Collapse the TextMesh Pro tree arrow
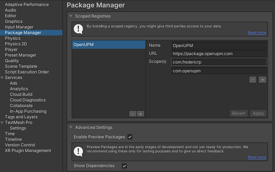 pos(2,123)
